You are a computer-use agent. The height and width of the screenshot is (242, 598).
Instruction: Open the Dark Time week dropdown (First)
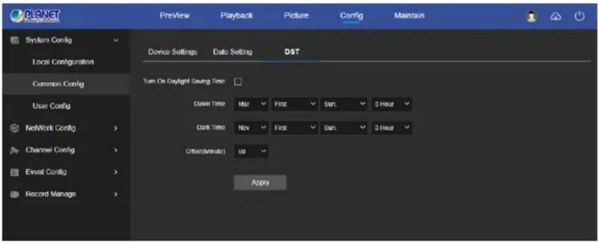coord(294,128)
